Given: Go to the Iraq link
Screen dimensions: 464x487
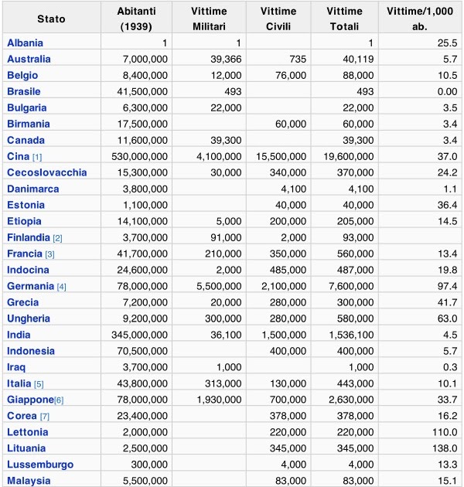Looking at the screenshot, I should 15,367.
